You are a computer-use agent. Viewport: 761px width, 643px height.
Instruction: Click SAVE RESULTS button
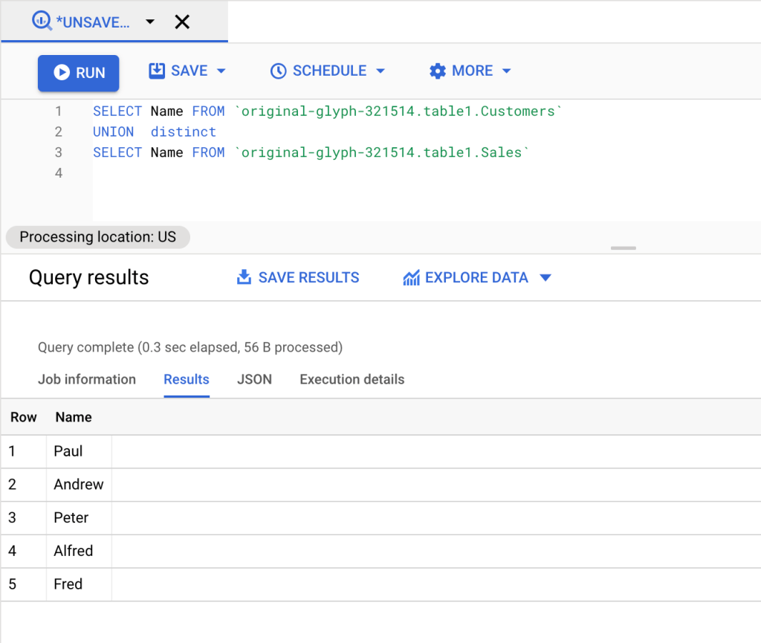point(297,277)
